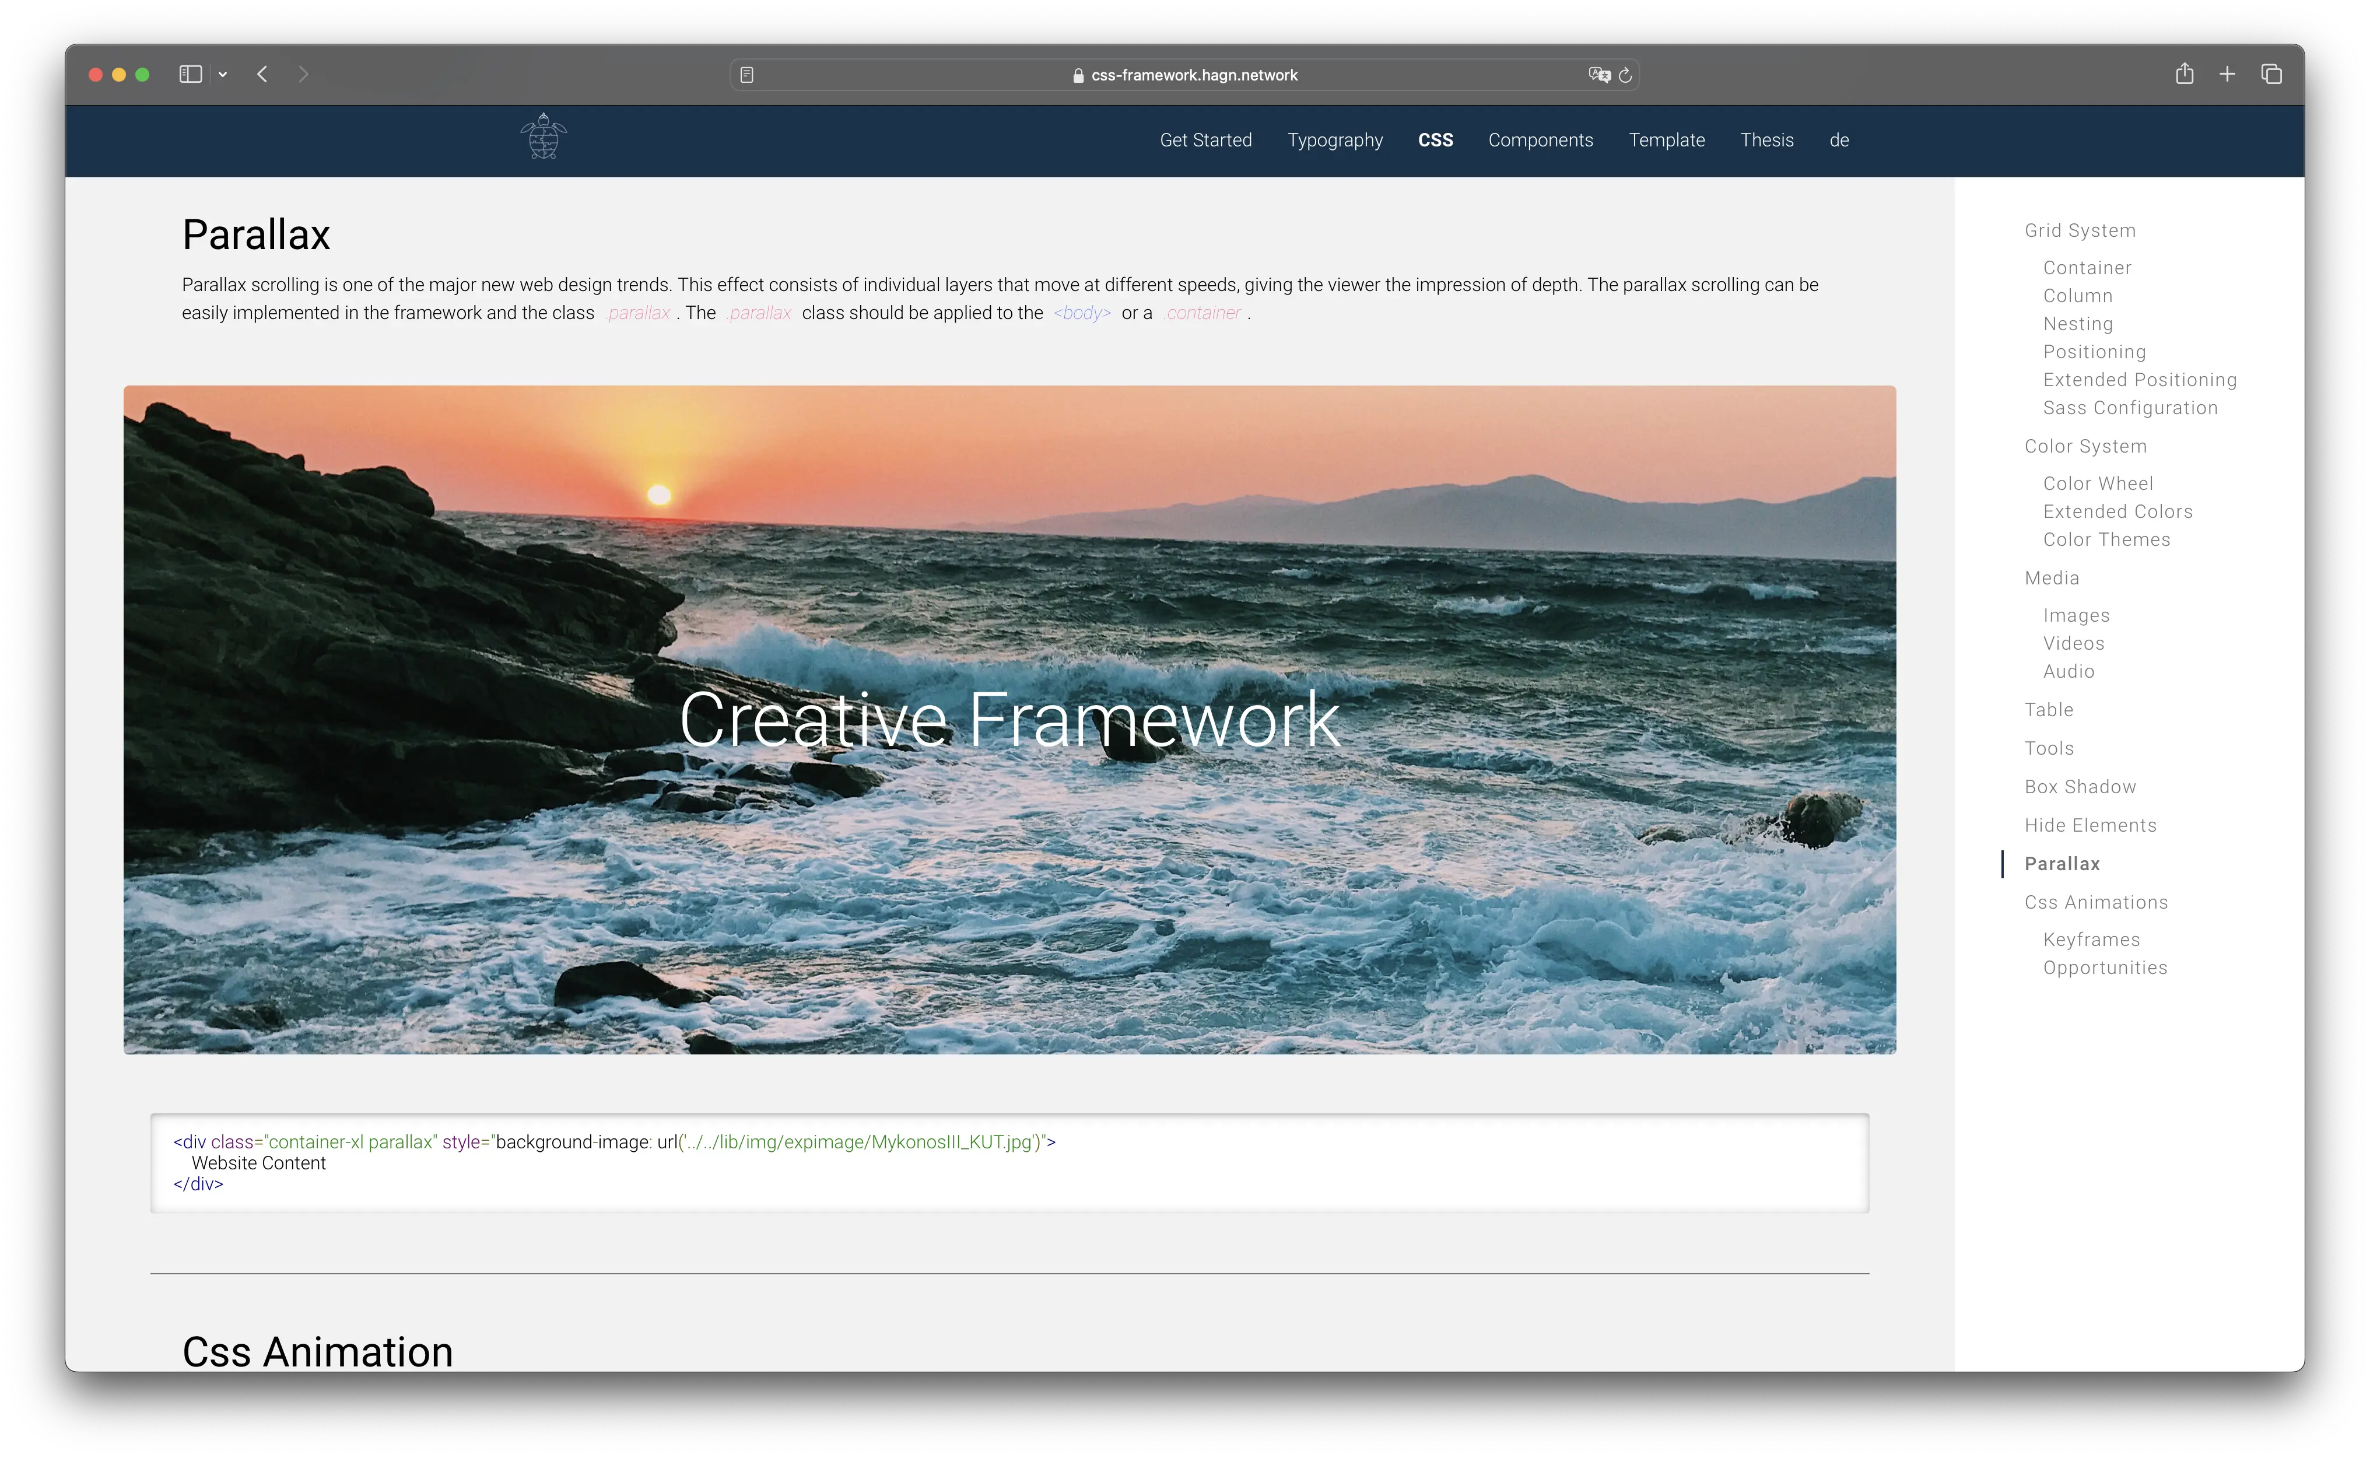This screenshot has height=1458, width=2370.
Task: Click the Creative Framework parallax image
Action: [1008, 719]
